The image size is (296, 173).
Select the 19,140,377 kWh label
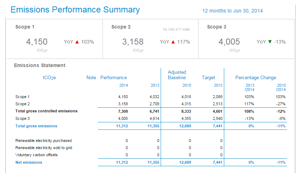pyautogui.click(x=177, y=29)
